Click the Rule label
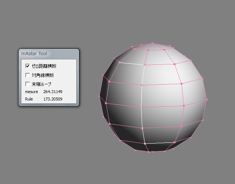The image size is (235, 184). (29, 99)
